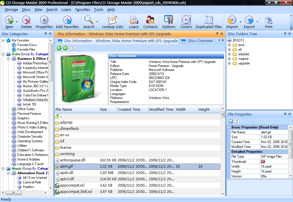
Task: Select Adobe Photoshop disc entry
Action: pyautogui.click(x=35, y=63)
